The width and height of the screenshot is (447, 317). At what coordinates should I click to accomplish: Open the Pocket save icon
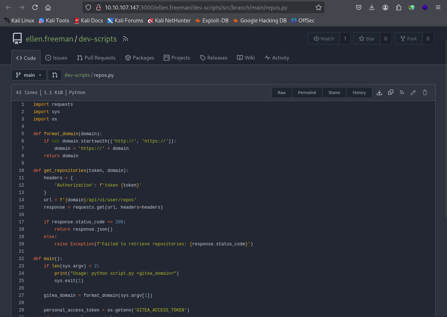coord(359,7)
